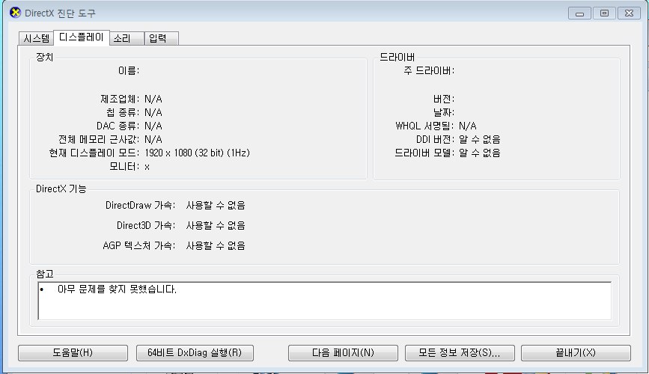Select the display mode value 1920 x 1080 (32 bit) (1Hz)
Viewport: 649px width, 374px height.
click(x=197, y=153)
